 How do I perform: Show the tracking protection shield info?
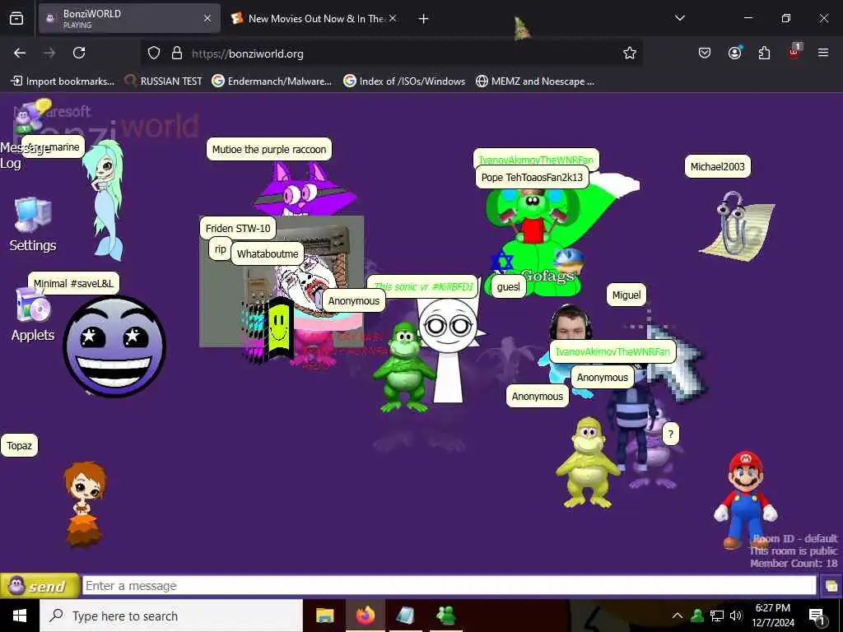[x=154, y=53]
